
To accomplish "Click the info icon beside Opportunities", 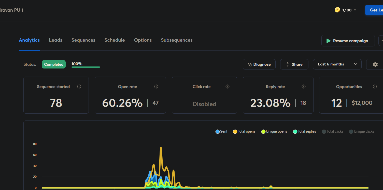I will pos(375,87).
